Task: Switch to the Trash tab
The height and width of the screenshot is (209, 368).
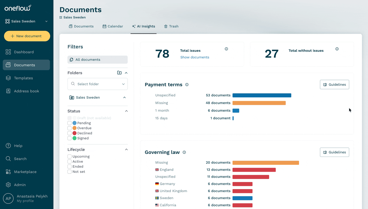Action: tap(171, 26)
